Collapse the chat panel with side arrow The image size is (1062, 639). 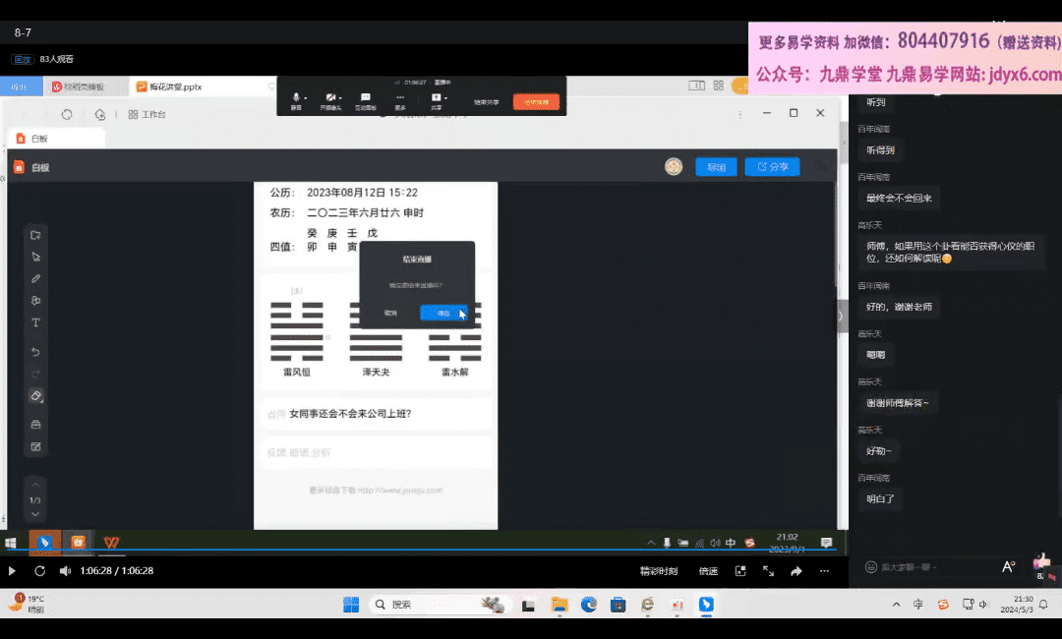(x=840, y=316)
